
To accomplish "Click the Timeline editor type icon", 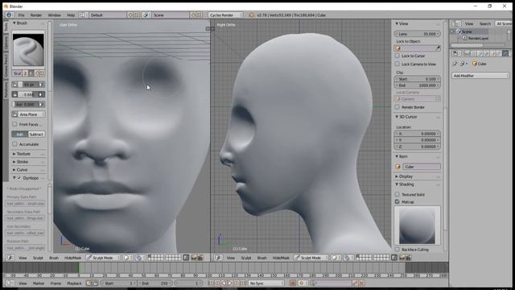I will (10, 283).
